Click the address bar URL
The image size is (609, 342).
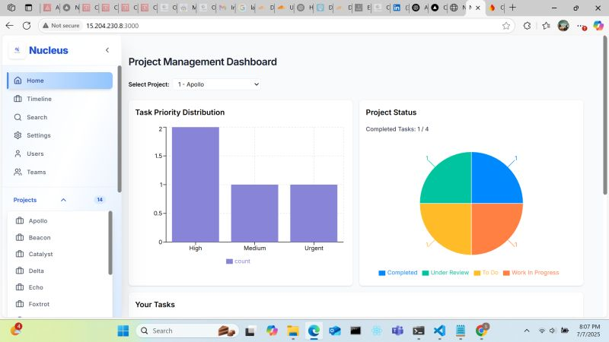coord(112,26)
